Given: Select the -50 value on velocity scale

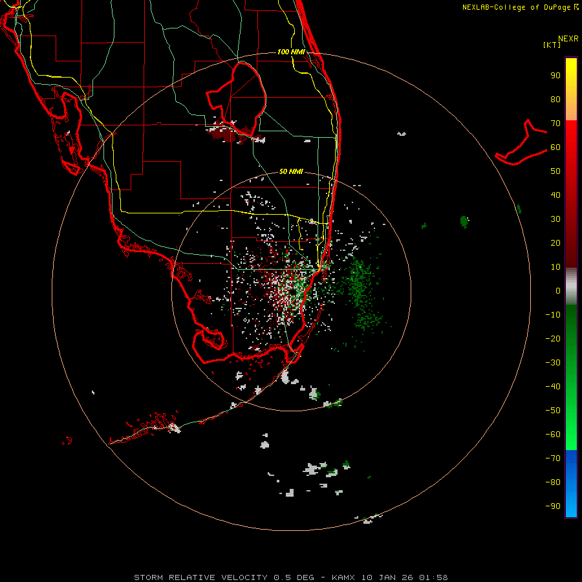Looking at the screenshot, I should tap(553, 411).
